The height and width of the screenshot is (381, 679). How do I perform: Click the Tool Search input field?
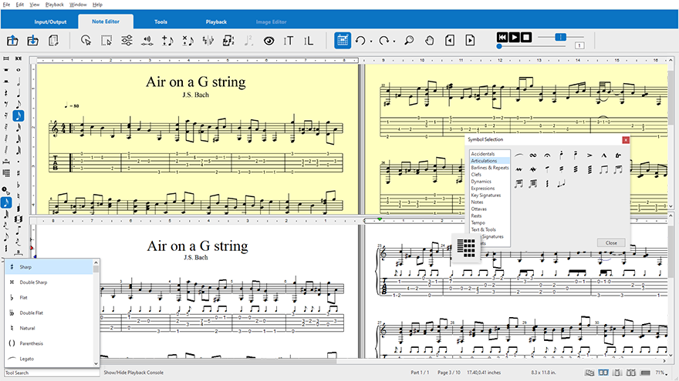point(52,373)
